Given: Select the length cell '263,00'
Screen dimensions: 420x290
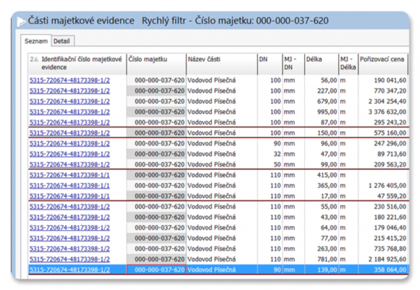Looking at the screenshot, I should coord(322,249).
